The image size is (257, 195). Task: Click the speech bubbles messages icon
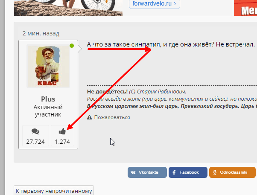pos(35,131)
